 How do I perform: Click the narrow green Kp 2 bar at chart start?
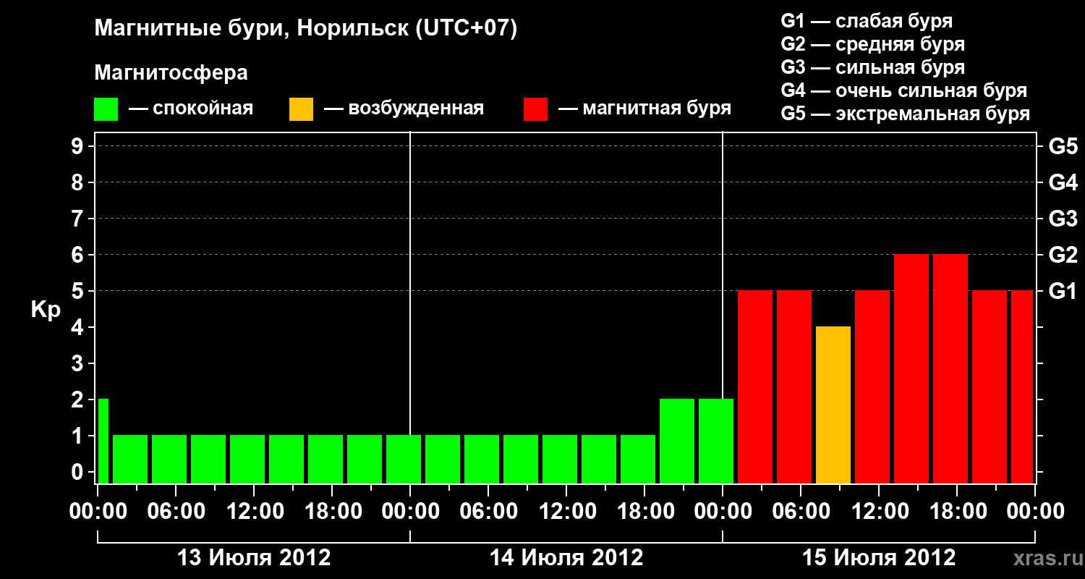point(103,441)
